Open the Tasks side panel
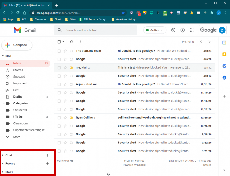 coord(224,66)
